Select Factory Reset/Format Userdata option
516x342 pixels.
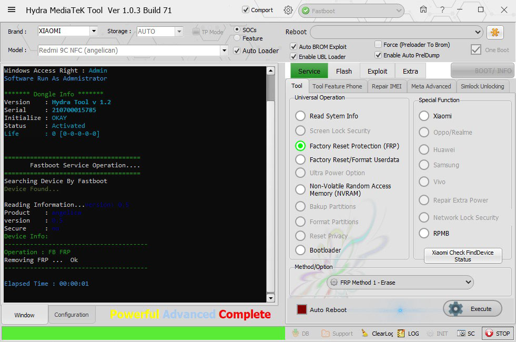(x=300, y=159)
